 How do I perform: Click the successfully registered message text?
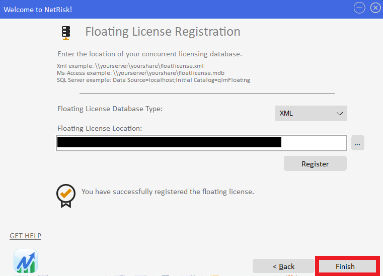coord(168,192)
